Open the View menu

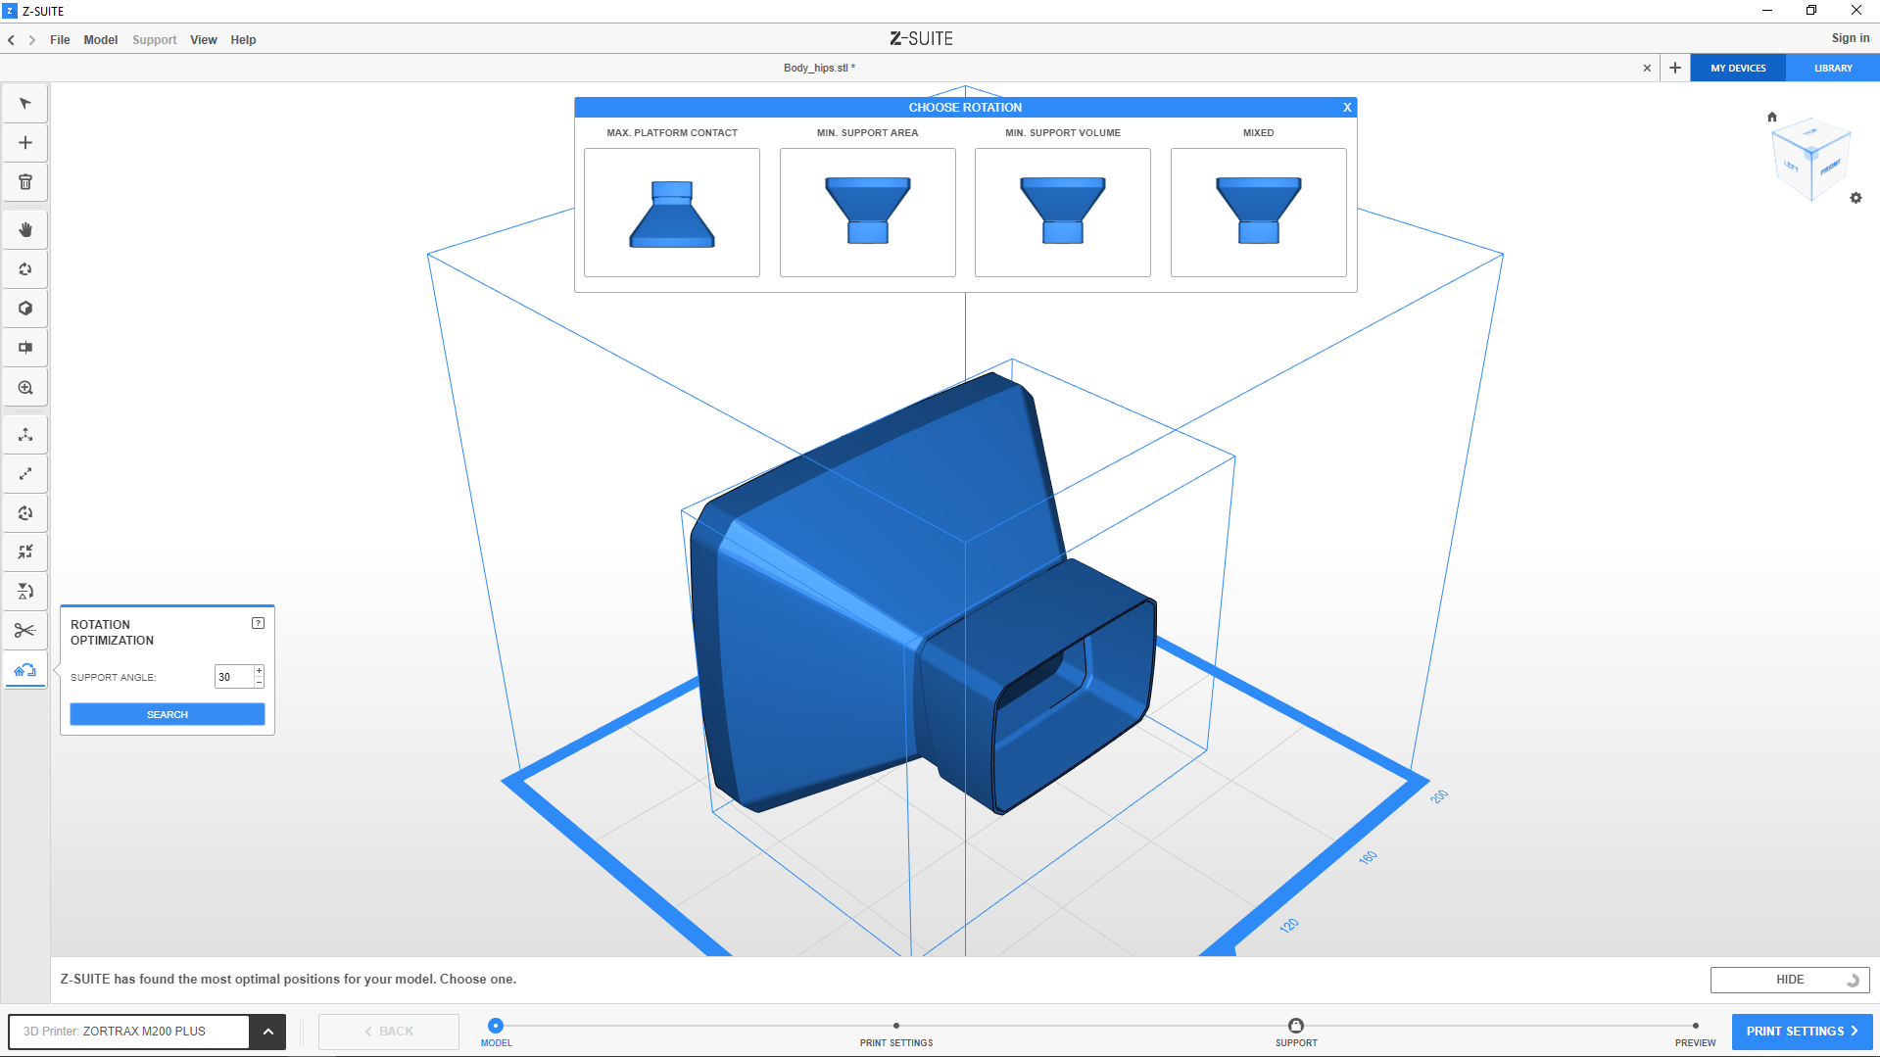(203, 40)
